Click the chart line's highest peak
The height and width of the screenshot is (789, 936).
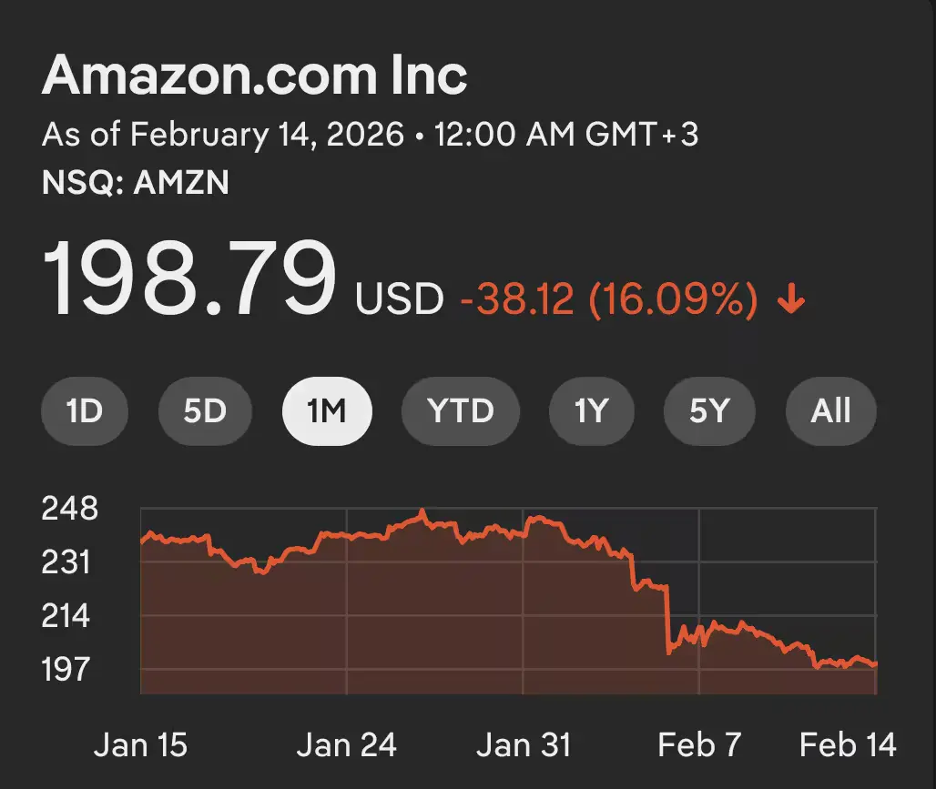(x=422, y=512)
